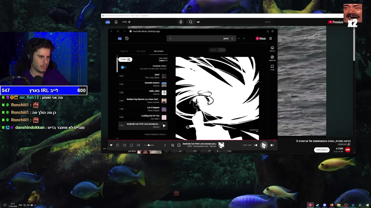Open Discord from the taskbar
This screenshot has height=208, width=371.
click(x=324, y=205)
